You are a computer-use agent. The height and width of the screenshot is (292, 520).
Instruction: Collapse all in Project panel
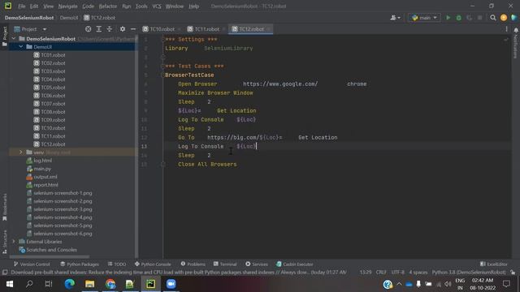110,29
